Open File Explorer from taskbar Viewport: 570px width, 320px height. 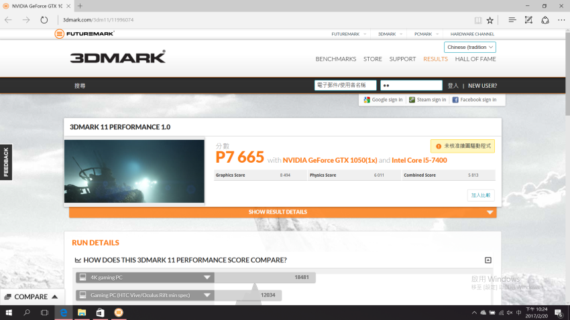pyautogui.click(x=82, y=313)
